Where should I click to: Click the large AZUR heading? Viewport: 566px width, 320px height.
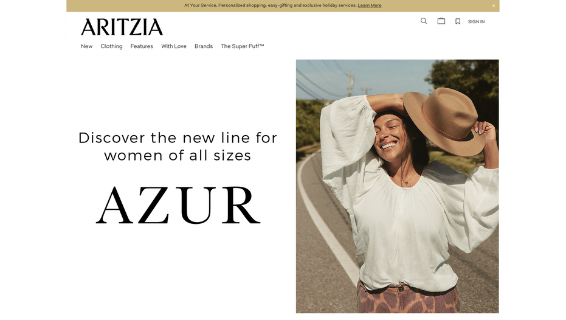(x=178, y=206)
